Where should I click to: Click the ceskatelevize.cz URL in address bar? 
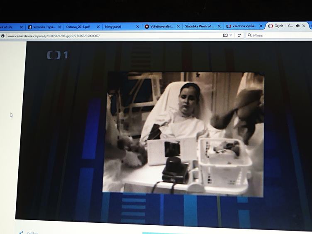click(54, 36)
